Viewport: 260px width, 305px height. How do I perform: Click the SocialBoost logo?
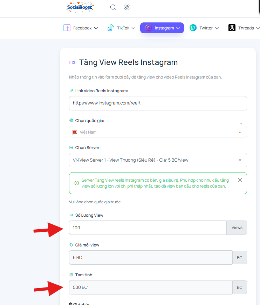click(x=80, y=7)
